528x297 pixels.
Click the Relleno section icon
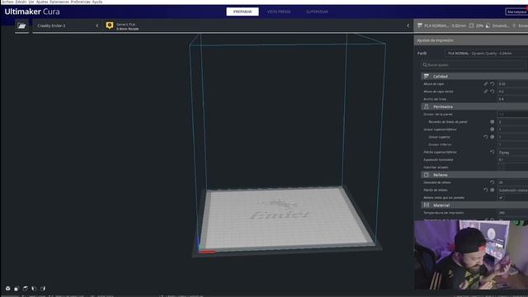click(427, 175)
